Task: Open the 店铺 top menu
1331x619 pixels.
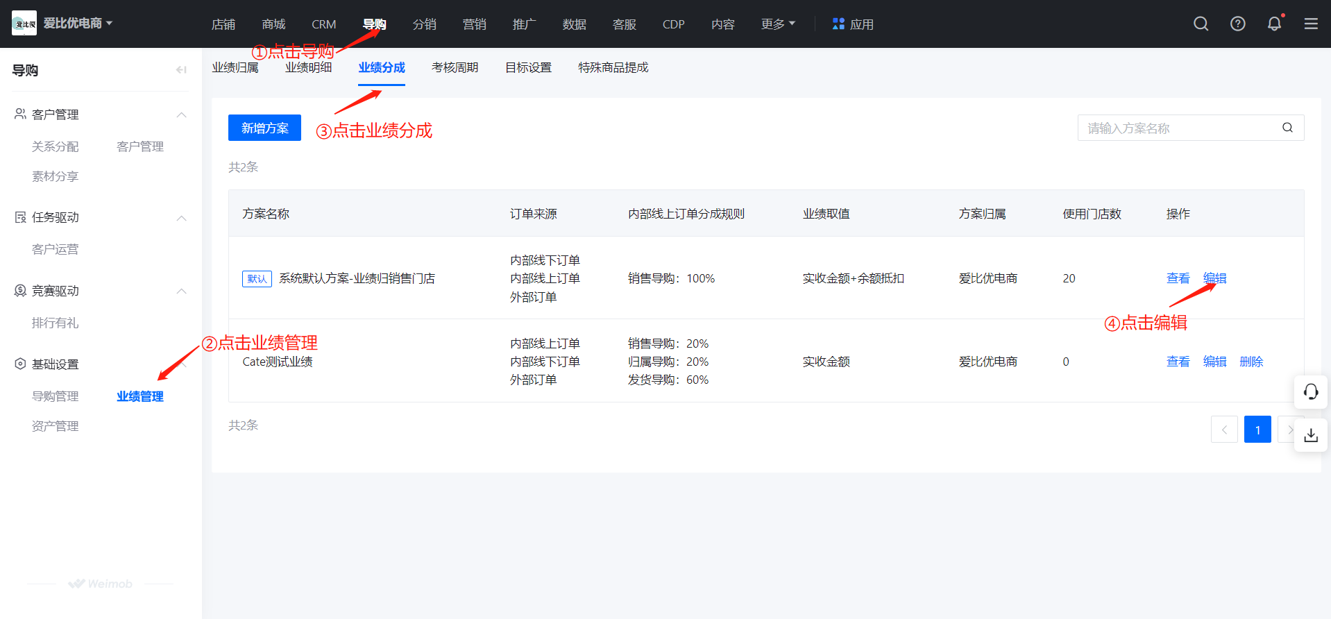Action: (223, 24)
